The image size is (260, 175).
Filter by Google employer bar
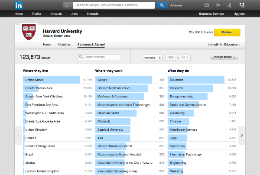(130, 80)
